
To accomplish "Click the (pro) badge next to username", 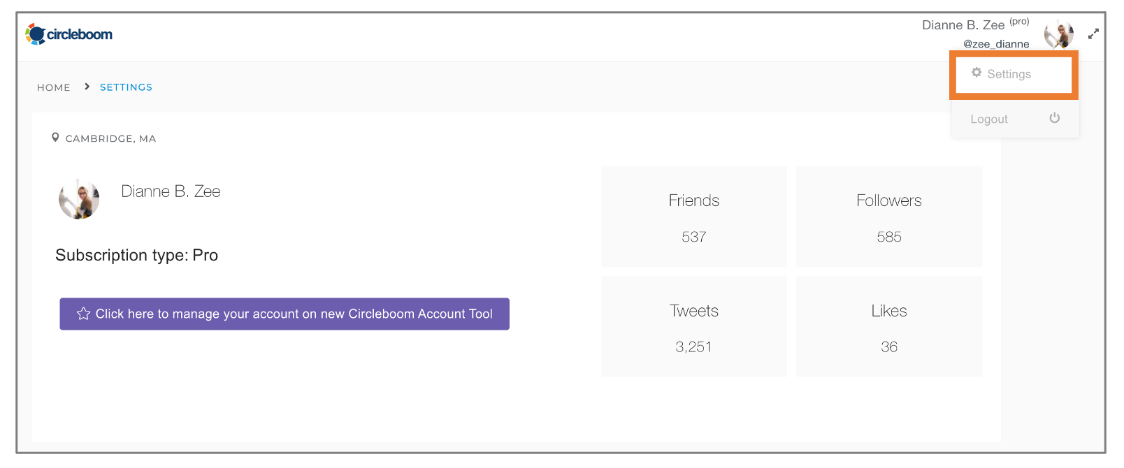I will tap(1019, 22).
